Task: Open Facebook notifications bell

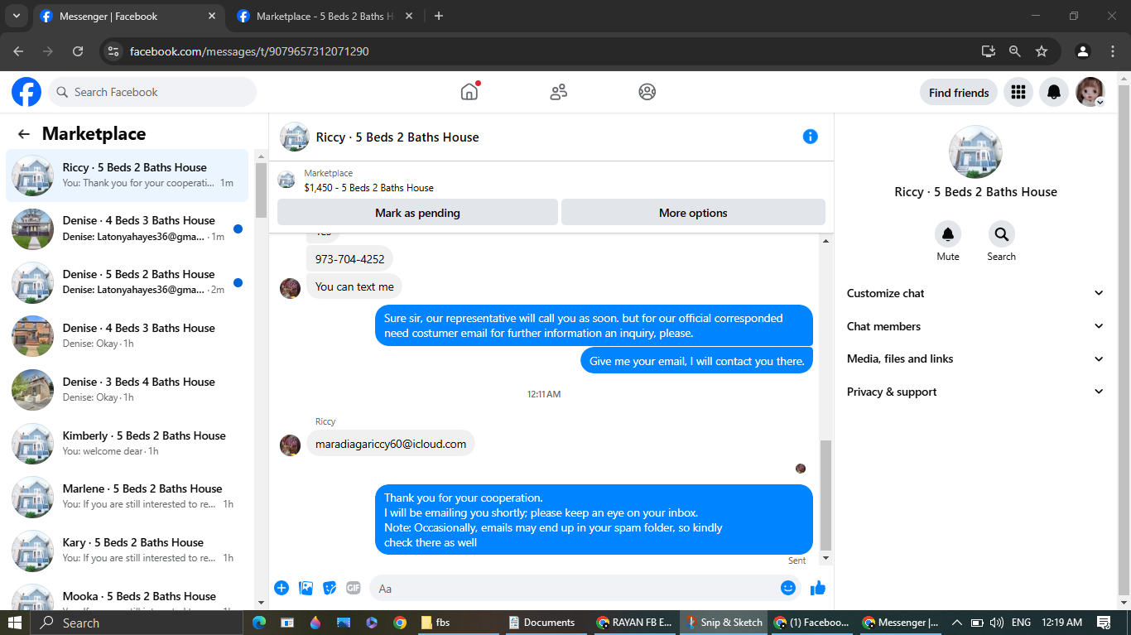Action: (1054, 92)
